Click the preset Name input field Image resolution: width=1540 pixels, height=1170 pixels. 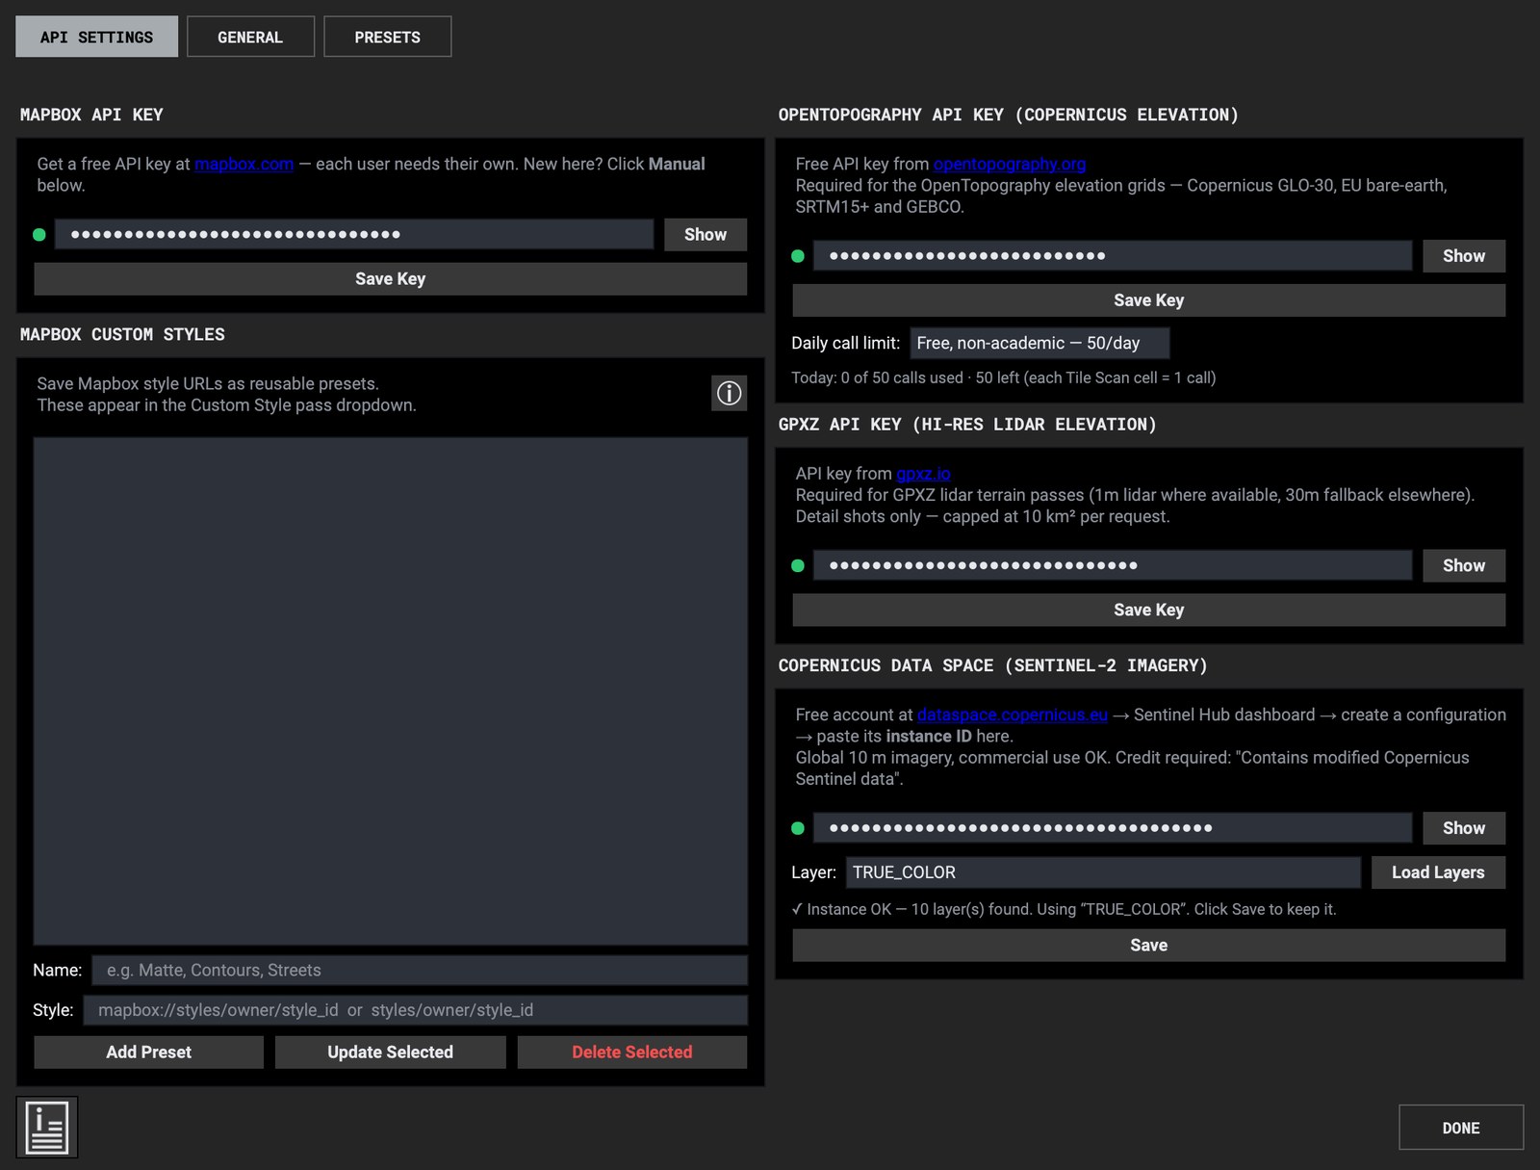click(x=420, y=971)
